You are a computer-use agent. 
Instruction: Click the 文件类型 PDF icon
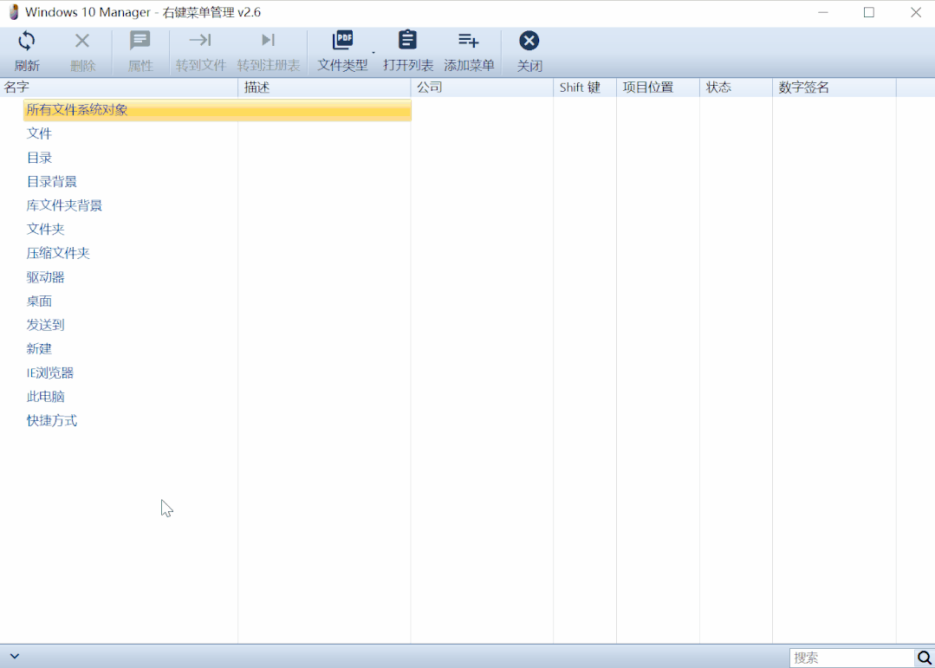point(342,41)
